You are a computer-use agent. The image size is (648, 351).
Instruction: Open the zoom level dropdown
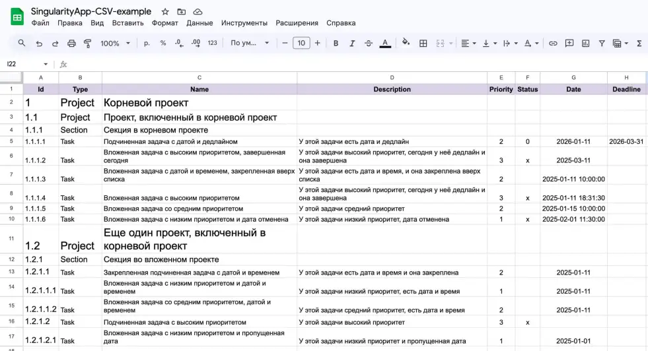[115, 44]
